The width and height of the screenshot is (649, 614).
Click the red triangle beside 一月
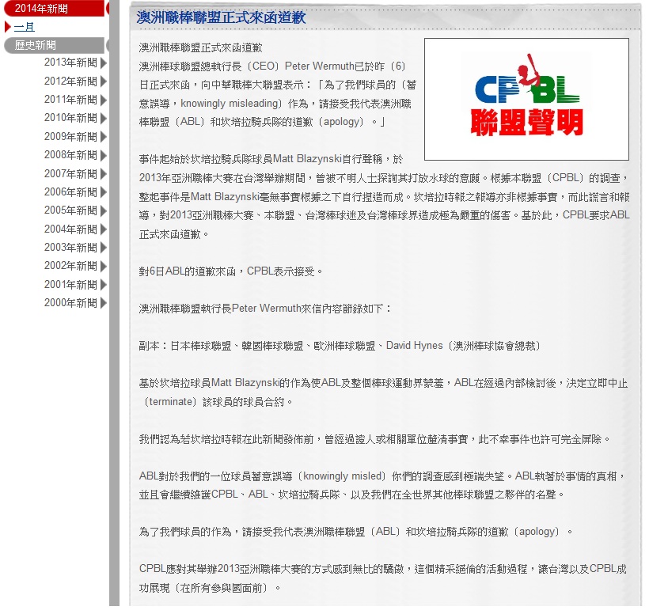(x=7, y=28)
